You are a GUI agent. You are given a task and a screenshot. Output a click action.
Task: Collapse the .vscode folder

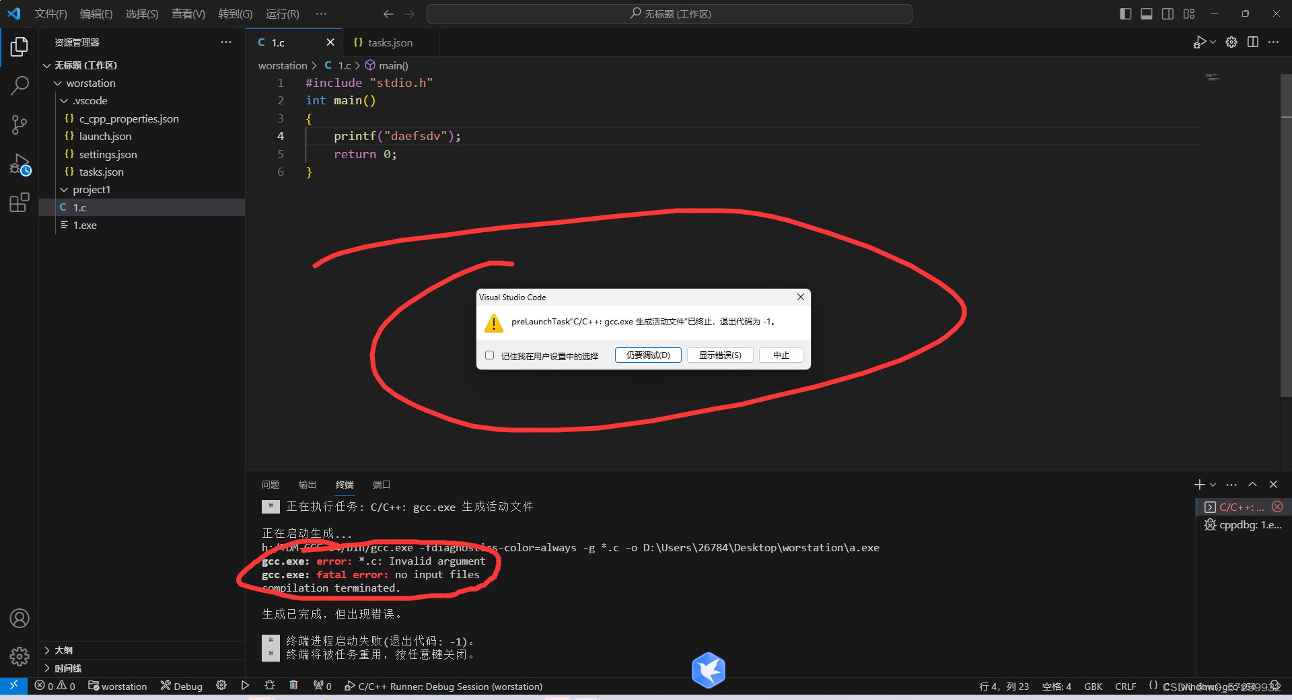point(63,100)
